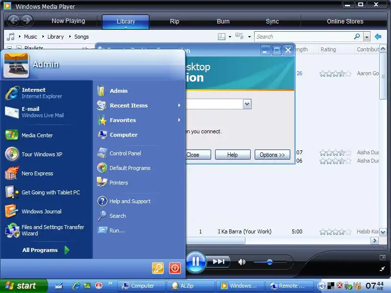Launch Files and Settings Transfer Wizard
Image resolution: width=391 pixels, height=293 pixels.
[46, 230]
